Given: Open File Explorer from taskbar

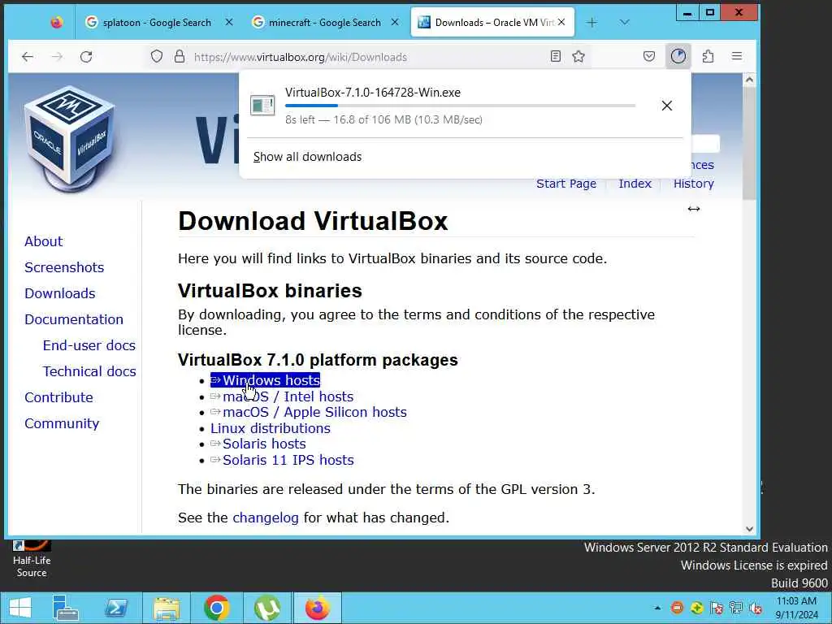Looking at the screenshot, I should tap(166, 608).
